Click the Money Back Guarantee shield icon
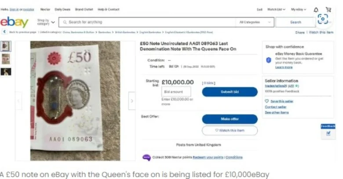 pos(269,58)
